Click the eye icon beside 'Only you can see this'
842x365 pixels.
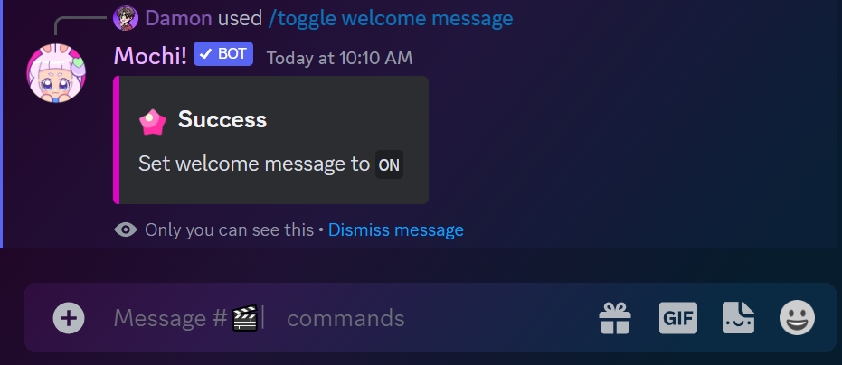click(x=126, y=230)
